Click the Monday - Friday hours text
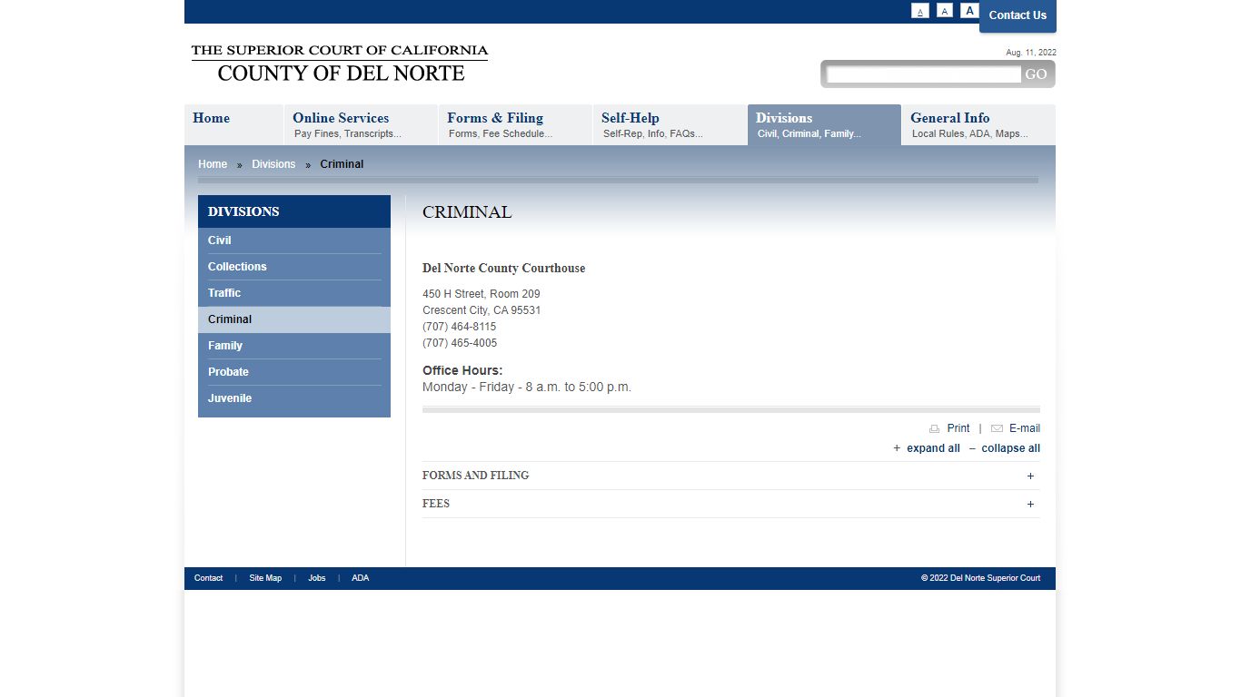 (x=527, y=387)
